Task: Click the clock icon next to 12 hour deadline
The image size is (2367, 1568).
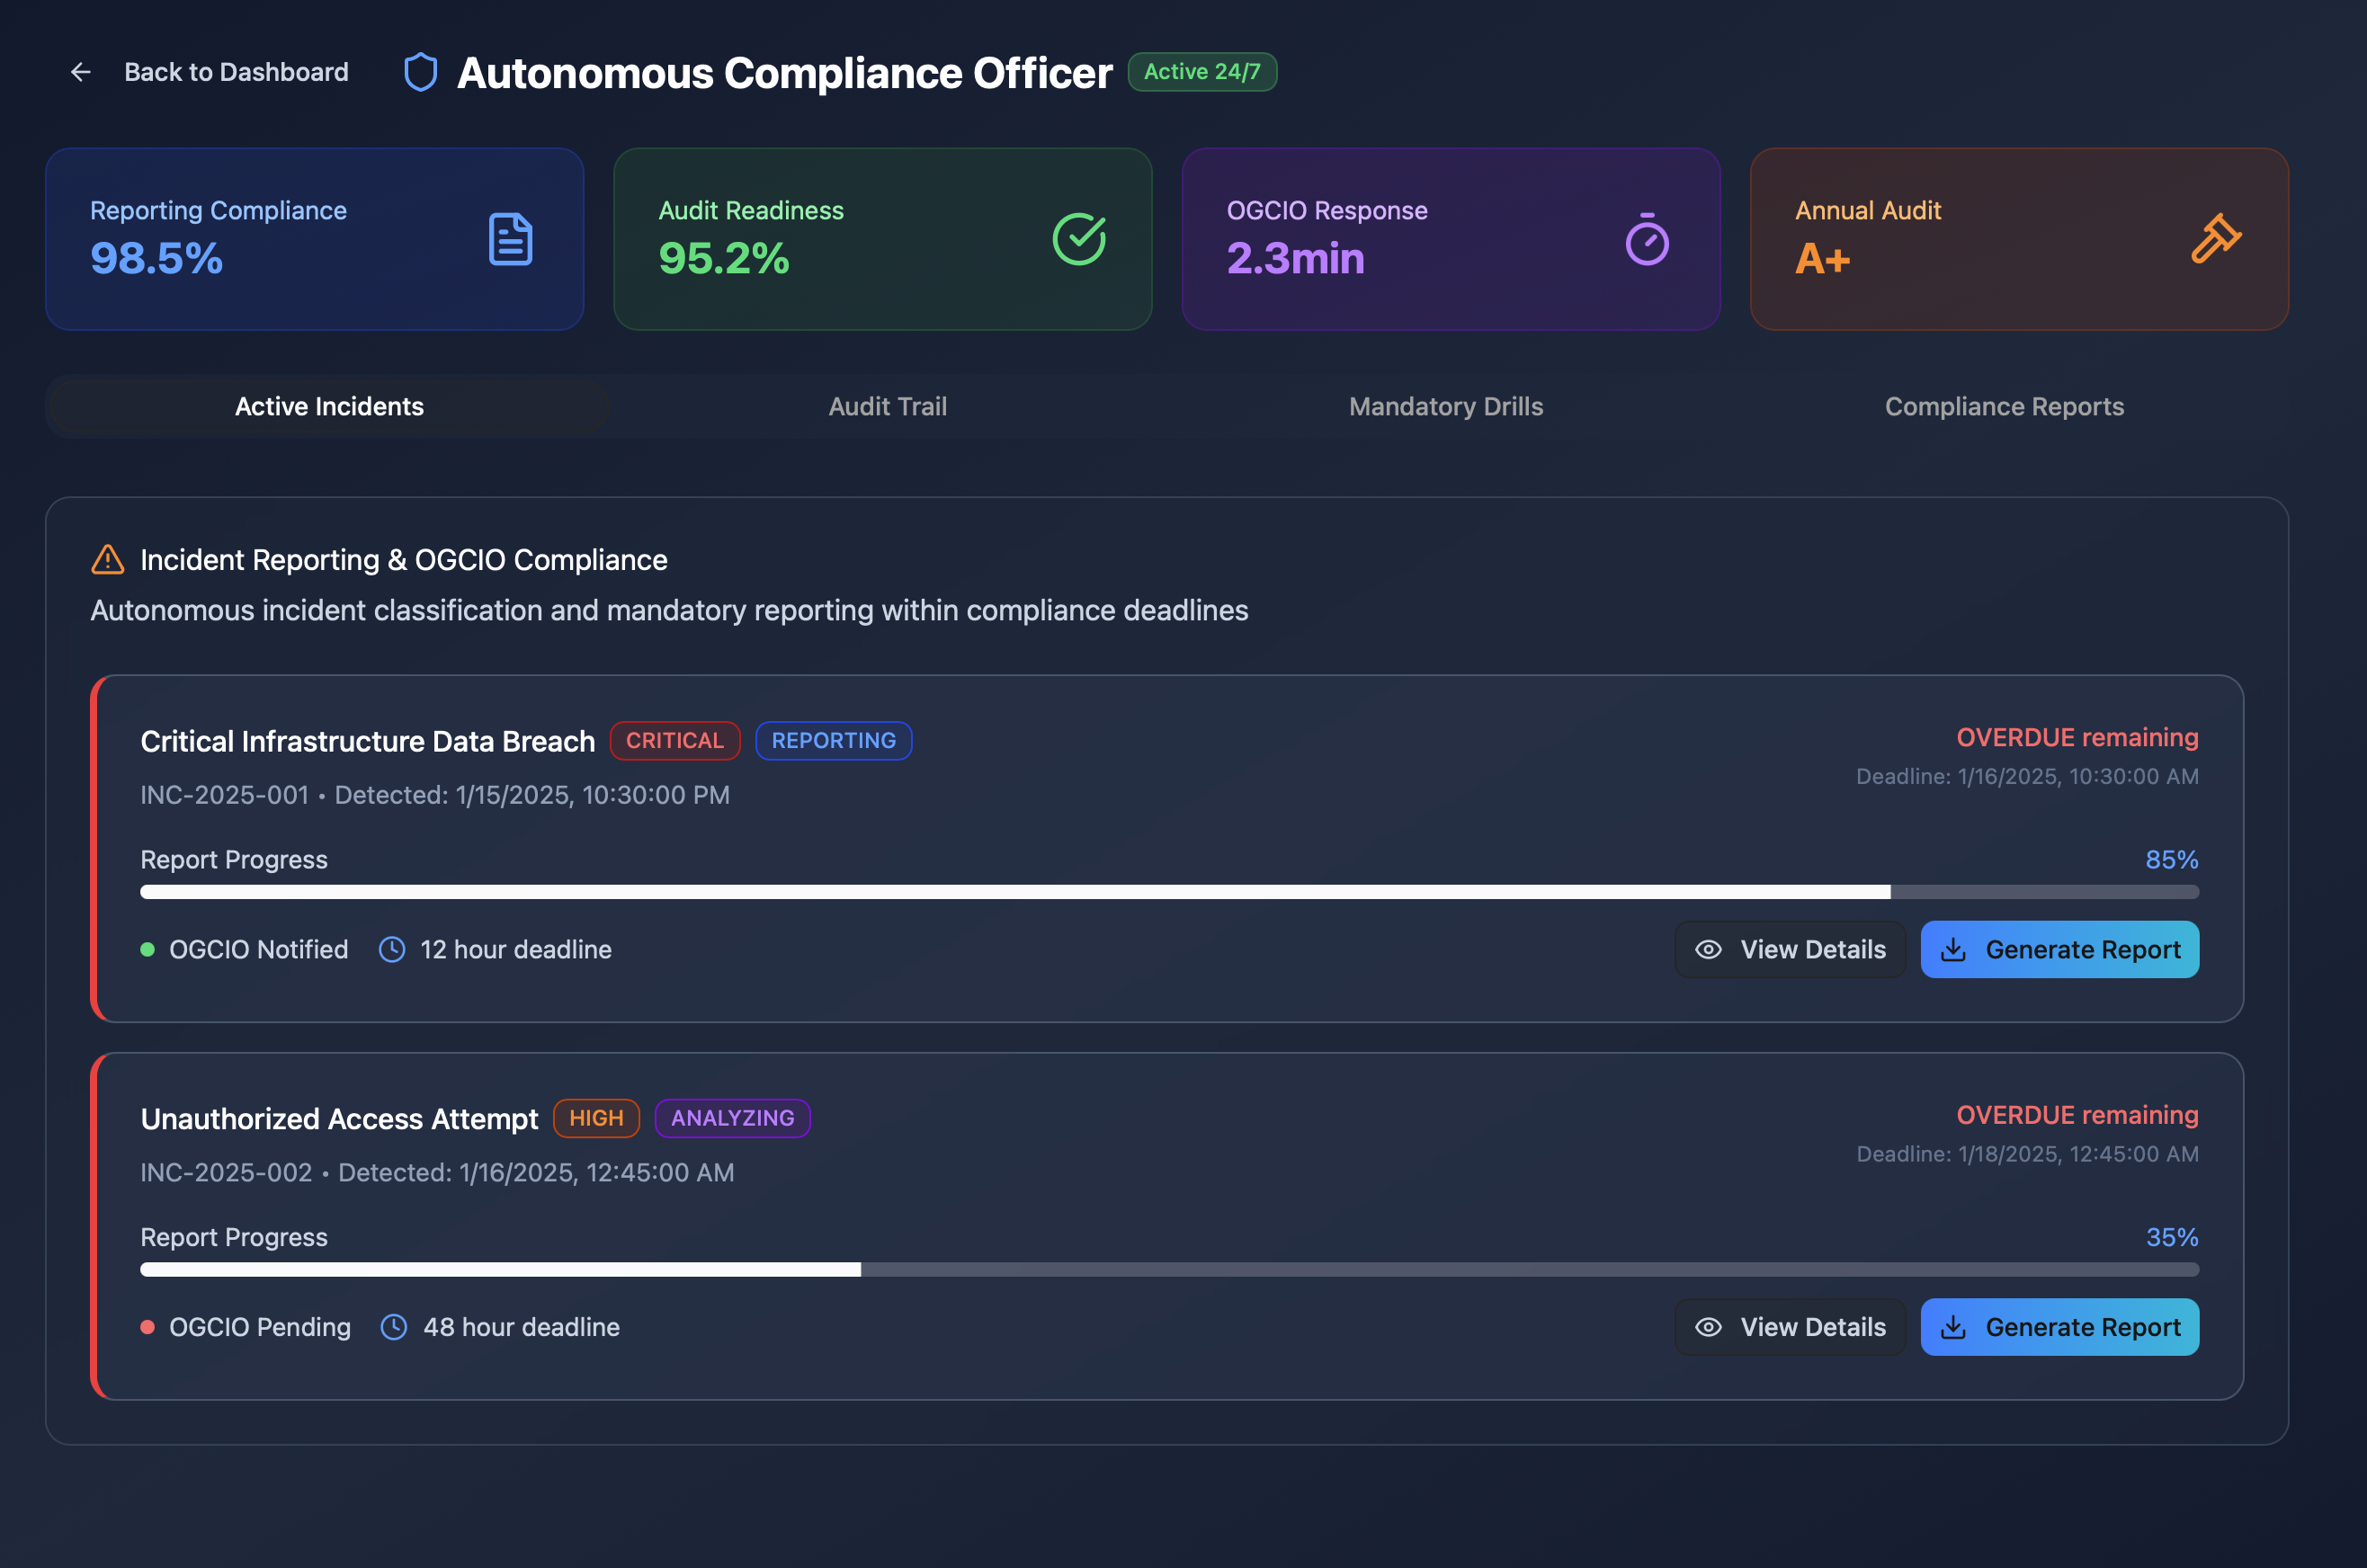Action: 392,949
